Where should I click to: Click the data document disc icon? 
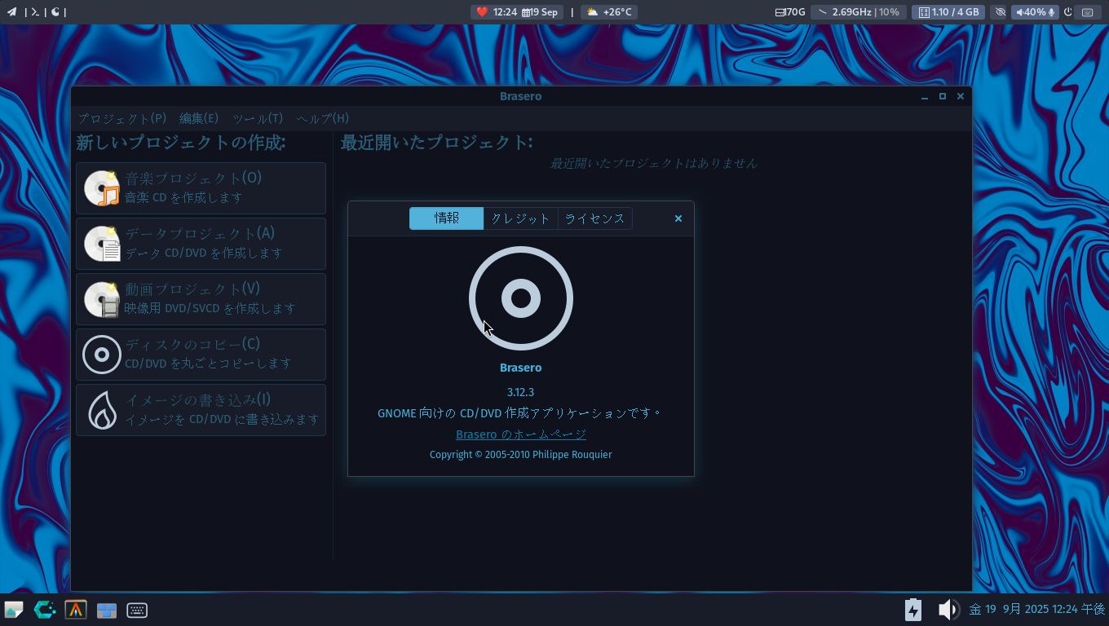point(102,244)
